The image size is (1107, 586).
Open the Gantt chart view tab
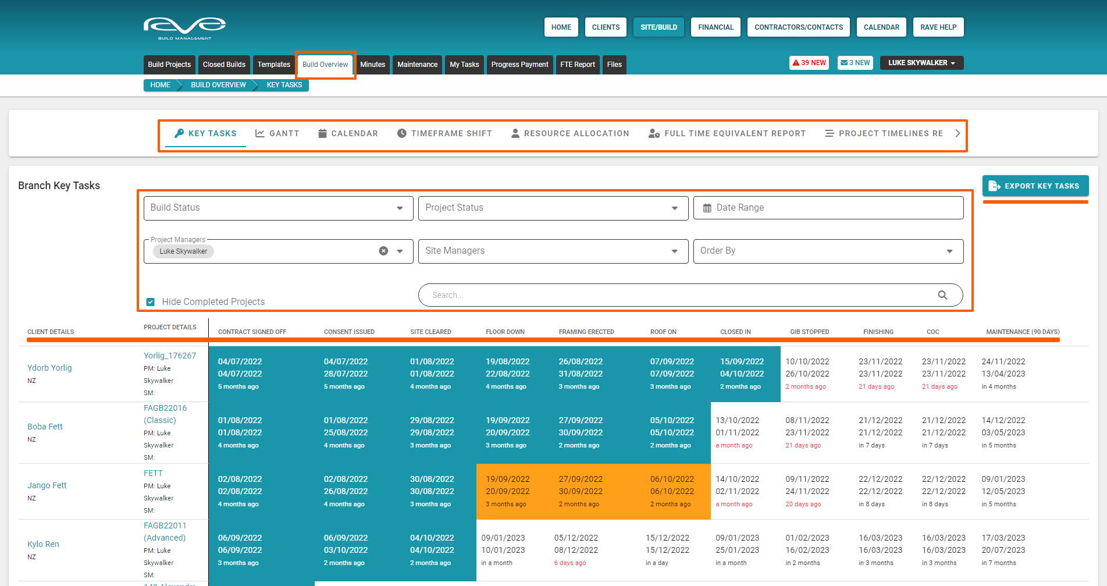(x=277, y=133)
